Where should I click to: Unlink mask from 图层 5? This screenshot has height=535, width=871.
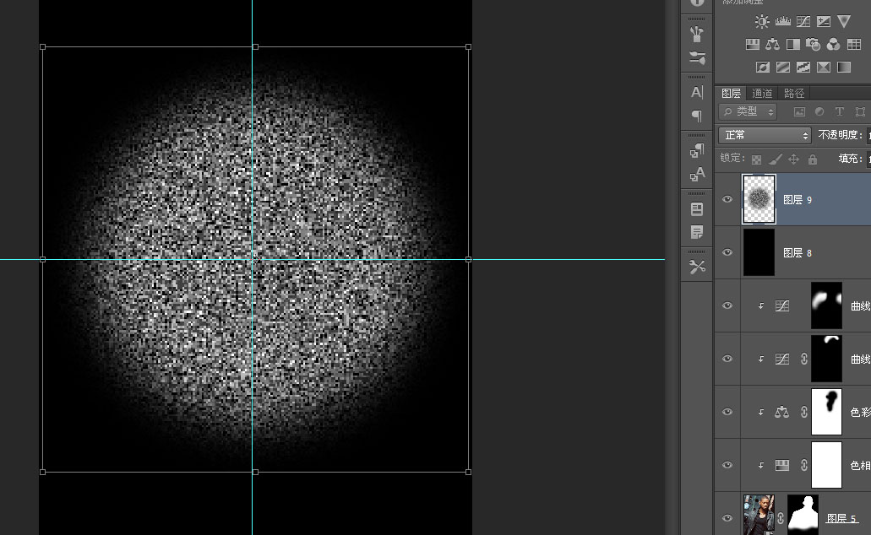point(781,518)
